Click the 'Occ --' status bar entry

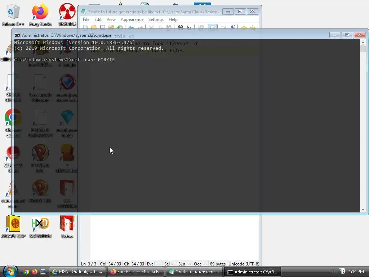pos(200,264)
